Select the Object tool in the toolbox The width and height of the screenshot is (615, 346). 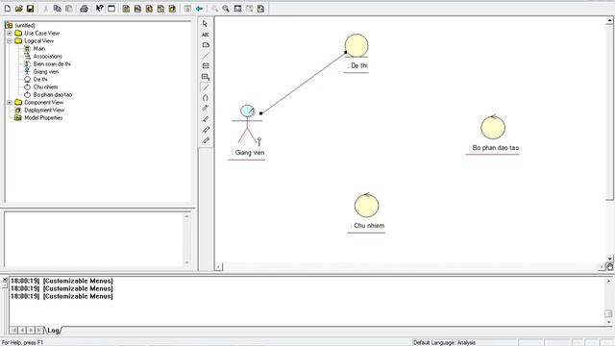point(205,66)
